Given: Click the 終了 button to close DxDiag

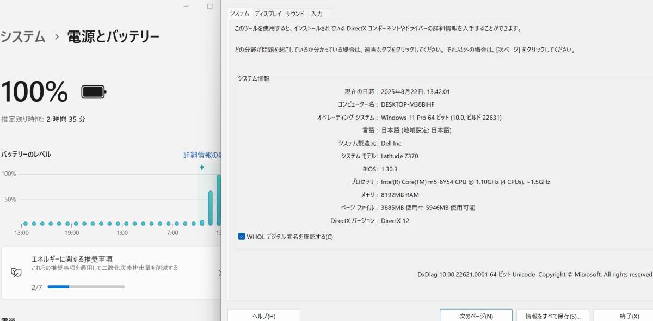Looking at the screenshot, I should coord(629,316).
